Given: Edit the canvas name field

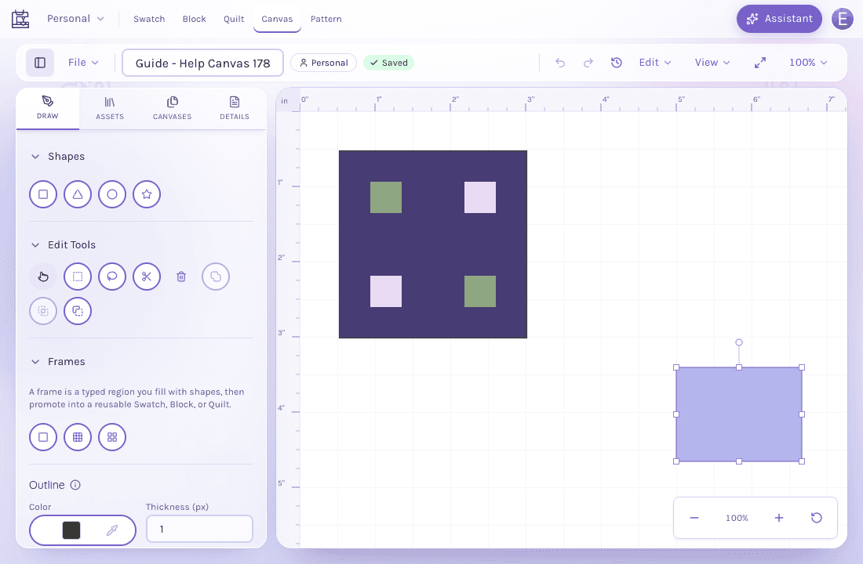Looking at the screenshot, I should tap(202, 63).
